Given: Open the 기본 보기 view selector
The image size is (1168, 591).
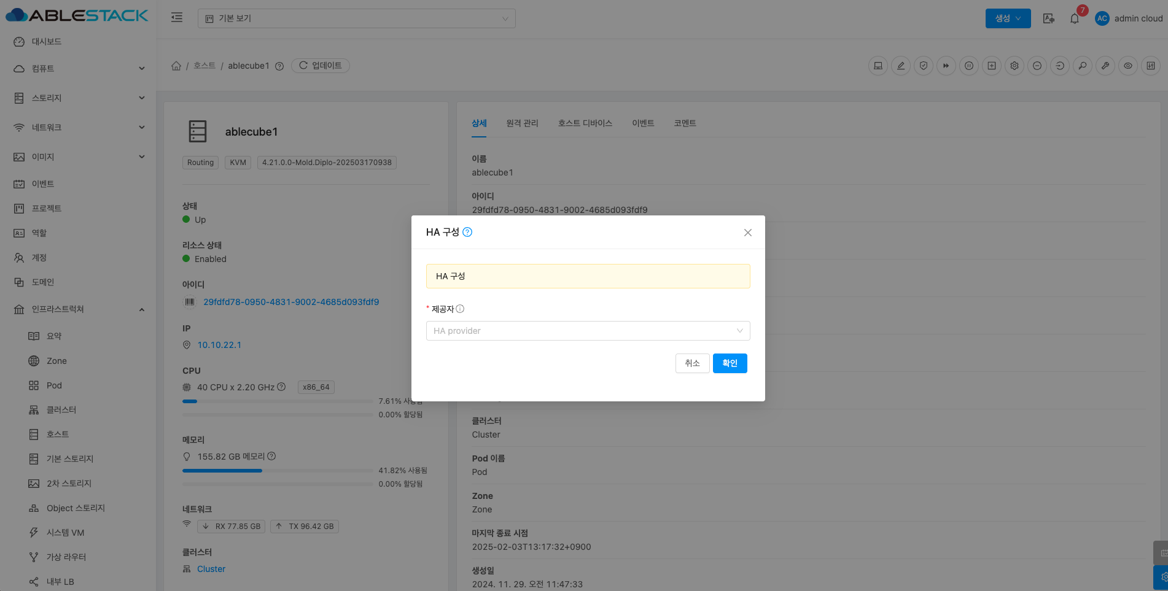Looking at the screenshot, I should click(x=356, y=18).
